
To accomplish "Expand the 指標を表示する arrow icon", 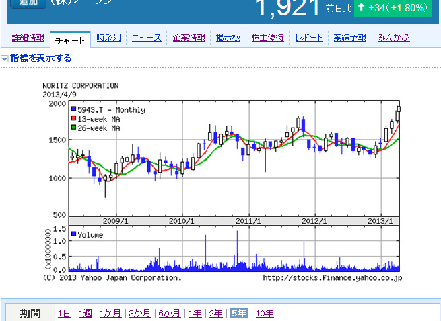I will point(4,58).
